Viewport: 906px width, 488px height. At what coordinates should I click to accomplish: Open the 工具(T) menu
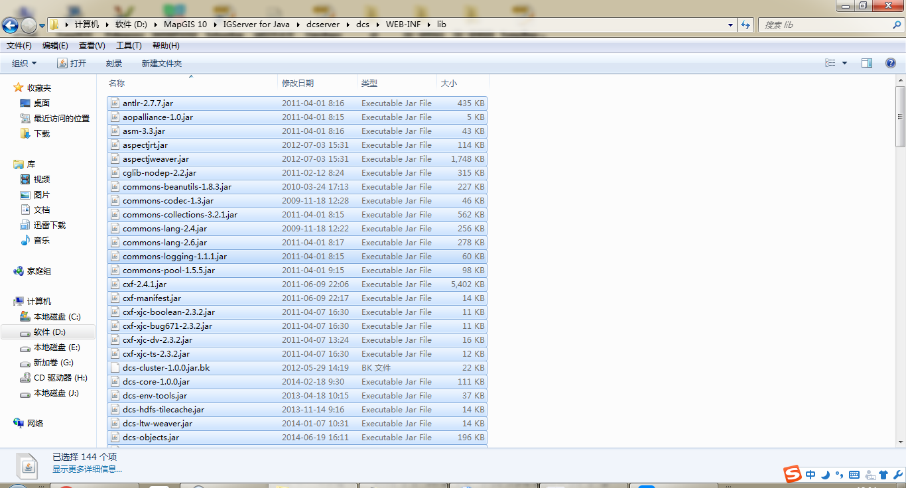coord(129,46)
